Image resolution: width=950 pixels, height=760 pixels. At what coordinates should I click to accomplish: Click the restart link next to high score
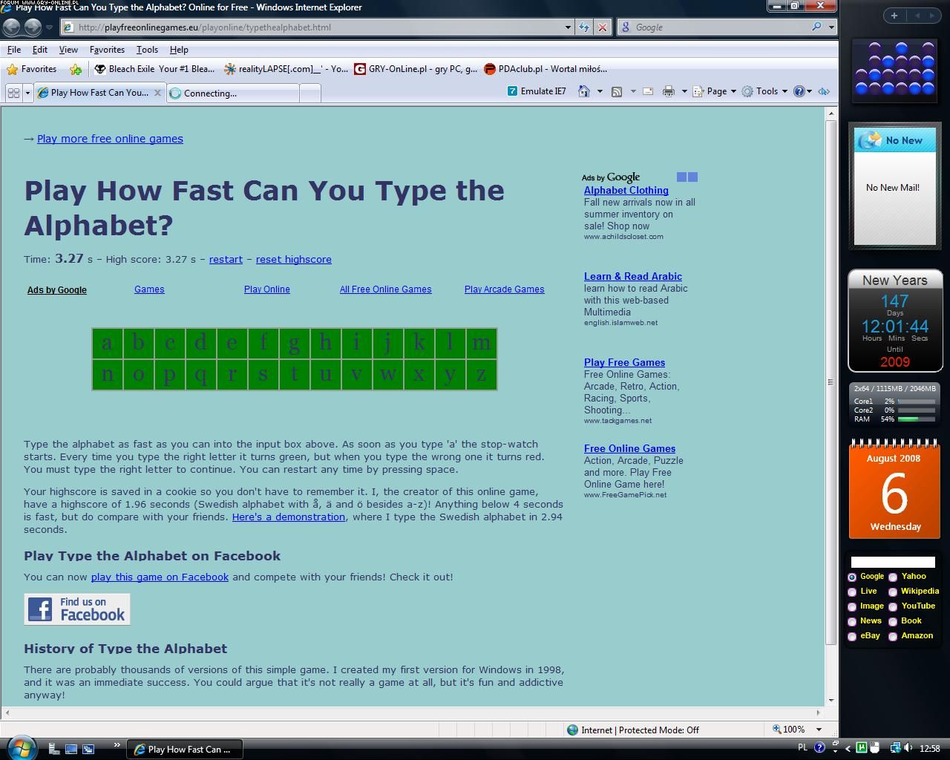tap(226, 259)
